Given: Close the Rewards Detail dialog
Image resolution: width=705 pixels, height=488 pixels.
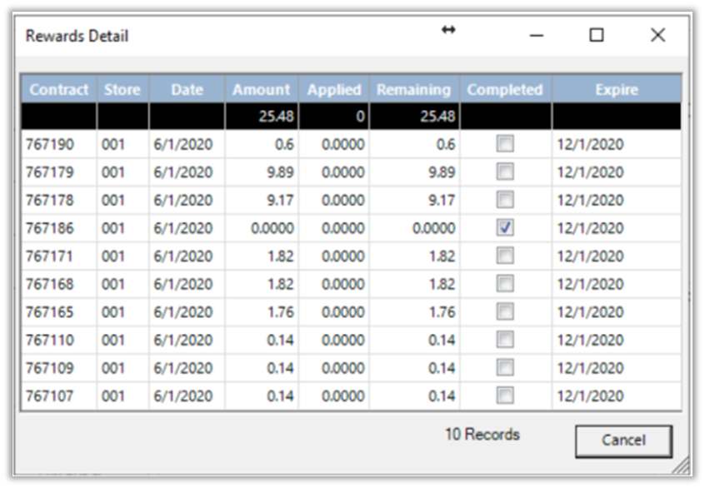Looking at the screenshot, I should click(657, 35).
